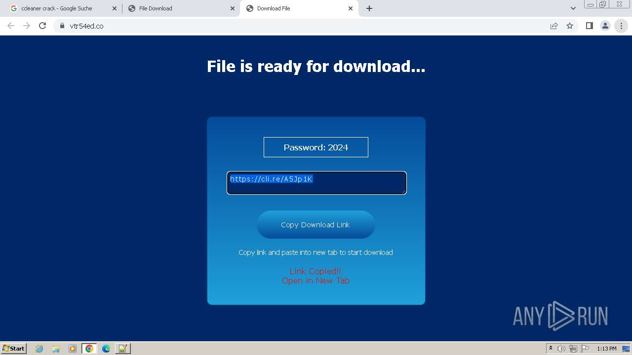Launch Internet Explorer from taskbar
Image resolution: width=632 pixels, height=355 pixels.
pos(39,349)
